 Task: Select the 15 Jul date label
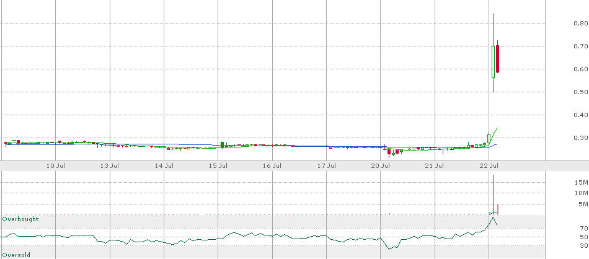219,165
